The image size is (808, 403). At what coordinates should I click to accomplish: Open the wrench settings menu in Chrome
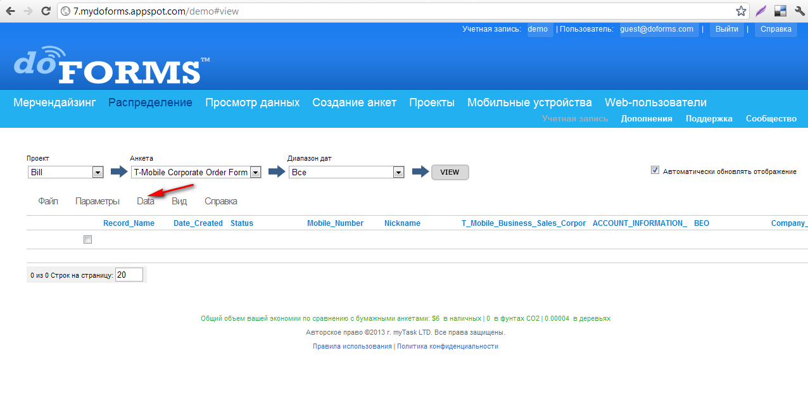click(x=799, y=11)
